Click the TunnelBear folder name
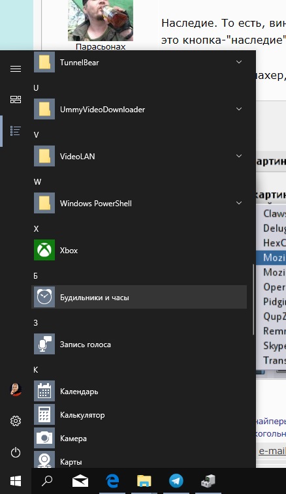The image size is (286, 494). 79,63
